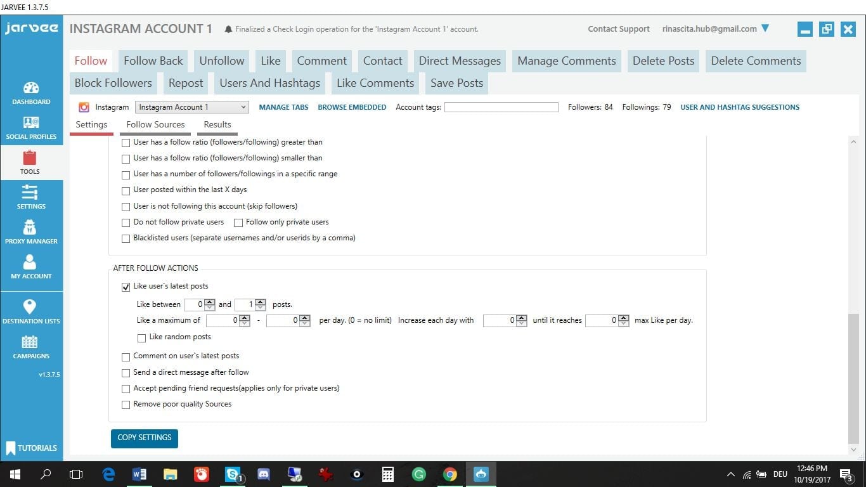Image resolution: width=866 pixels, height=487 pixels.
Task: Launch Microsoft Edge from the taskbar
Action: point(108,474)
